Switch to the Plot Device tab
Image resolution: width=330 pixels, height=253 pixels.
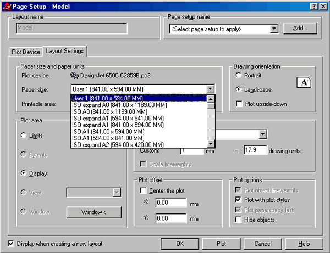tap(25, 52)
